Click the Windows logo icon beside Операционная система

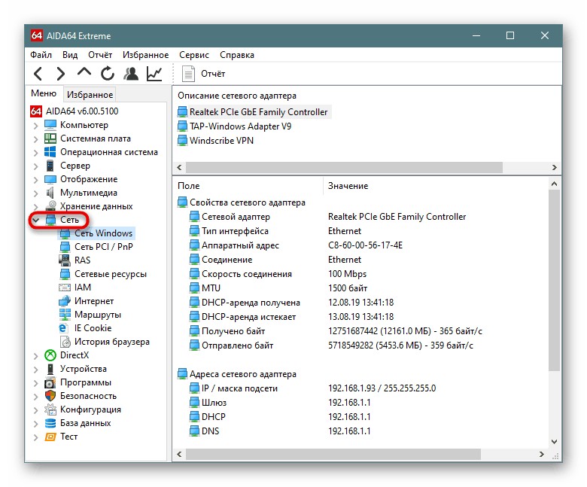coord(50,152)
